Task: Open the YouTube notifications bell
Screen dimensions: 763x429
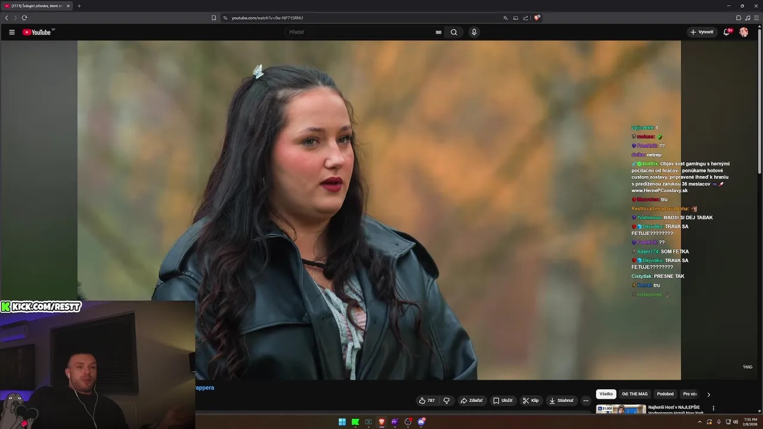Action: pyautogui.click(x=727, y=32)
